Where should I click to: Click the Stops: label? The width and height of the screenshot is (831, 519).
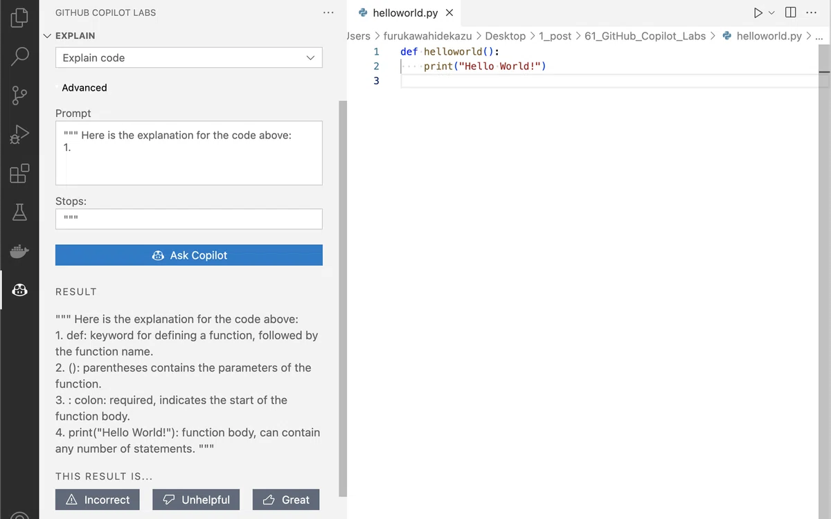tap(71, 201)
